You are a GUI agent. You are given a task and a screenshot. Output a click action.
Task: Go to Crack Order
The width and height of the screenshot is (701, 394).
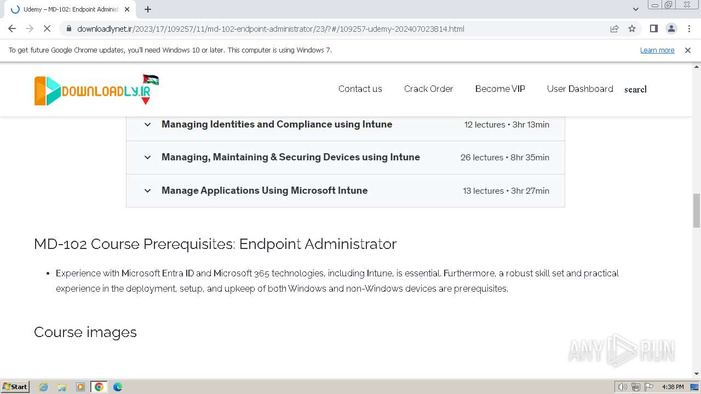(429, 89)
